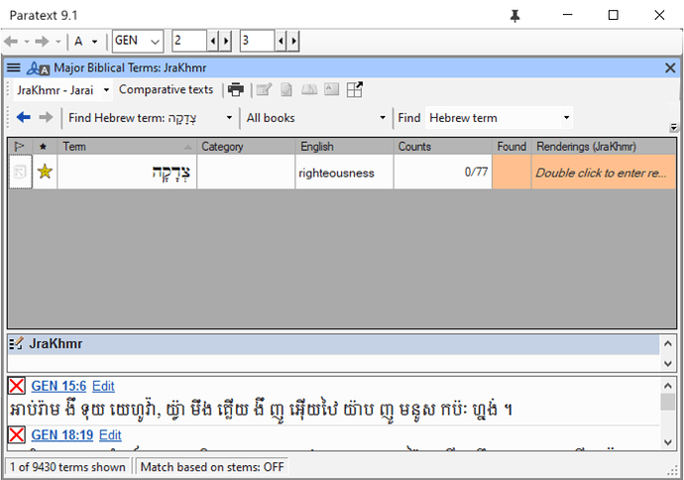
Task: Click the verse number field showing 3
Action: pos(258,41)
